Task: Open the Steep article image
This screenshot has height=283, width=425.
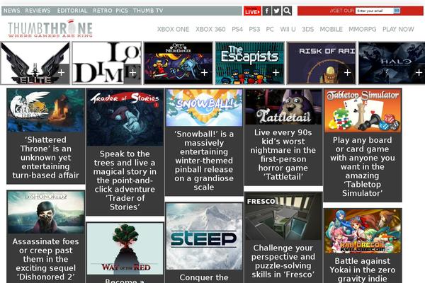Action: pos(204,236)
